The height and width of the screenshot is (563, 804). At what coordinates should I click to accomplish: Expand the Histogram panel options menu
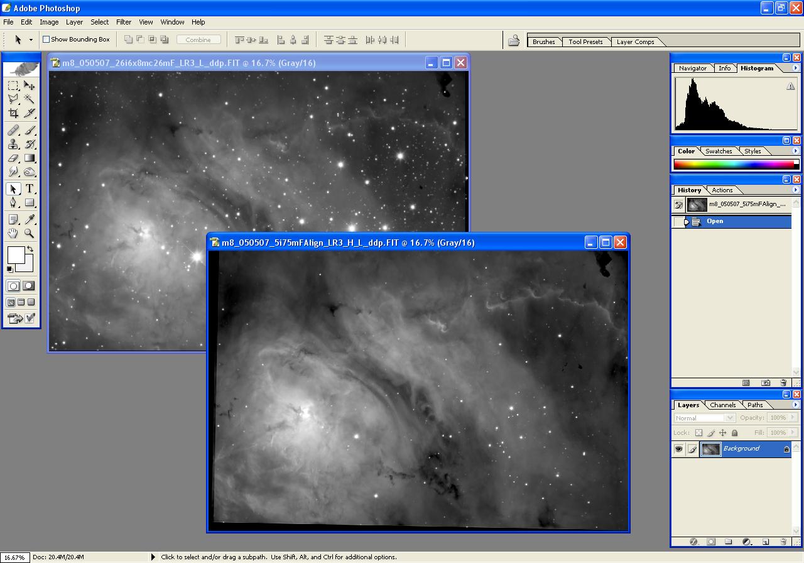click(x=795, y=68)
